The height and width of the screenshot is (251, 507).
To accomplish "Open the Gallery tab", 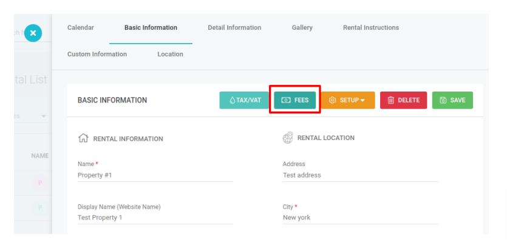I will [x=302, y=28].
